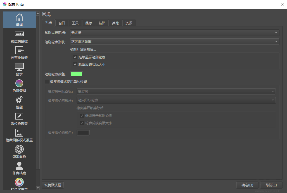The image size is (287, 193).
Task: Click the 橡皮擦开始擦除后... label
Action: tap(91, 108)
